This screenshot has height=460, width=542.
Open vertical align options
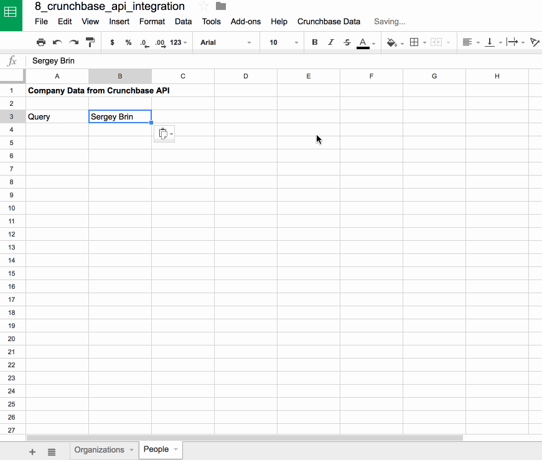pyautogui.click(x=490, y=42)
